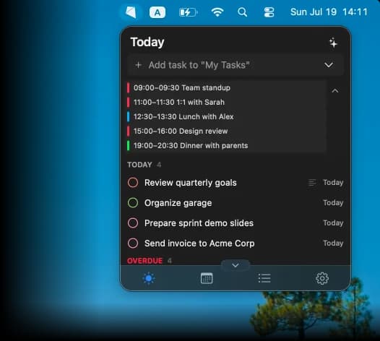Open the Lunch with Alex event
The height and width of the screenshot is (341, 380).
pyautogui.click(x=227, y=116)
